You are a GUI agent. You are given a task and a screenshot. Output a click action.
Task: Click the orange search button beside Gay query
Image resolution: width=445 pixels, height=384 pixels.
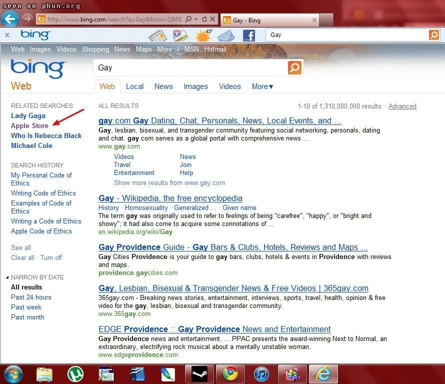click(294, 67)
